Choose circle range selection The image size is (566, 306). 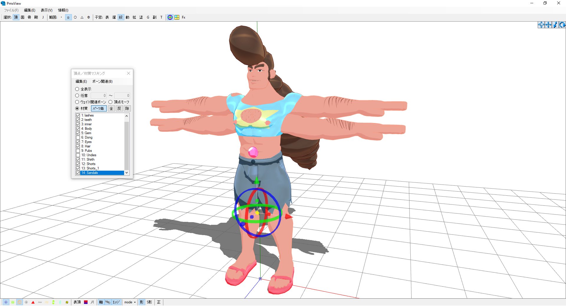click(75, 17)
